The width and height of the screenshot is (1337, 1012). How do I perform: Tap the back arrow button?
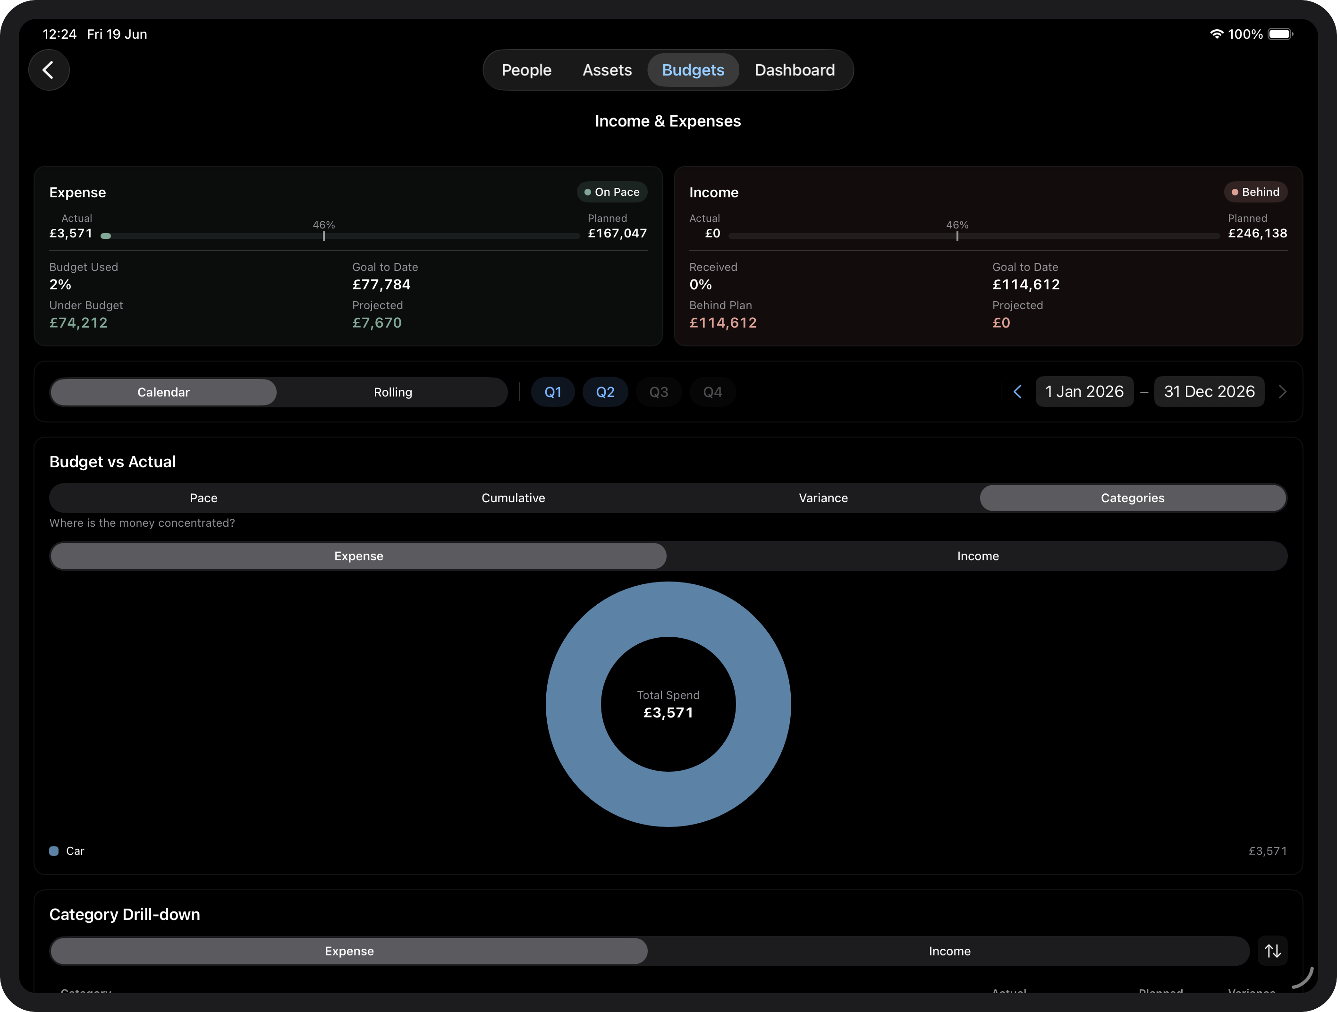tap(49, 70)
